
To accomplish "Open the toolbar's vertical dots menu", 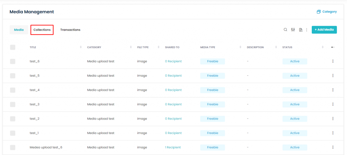I will 307,30.
